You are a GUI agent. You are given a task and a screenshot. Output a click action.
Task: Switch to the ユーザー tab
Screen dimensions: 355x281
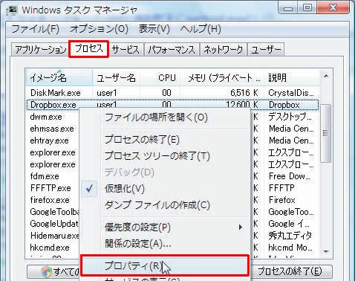266,50
